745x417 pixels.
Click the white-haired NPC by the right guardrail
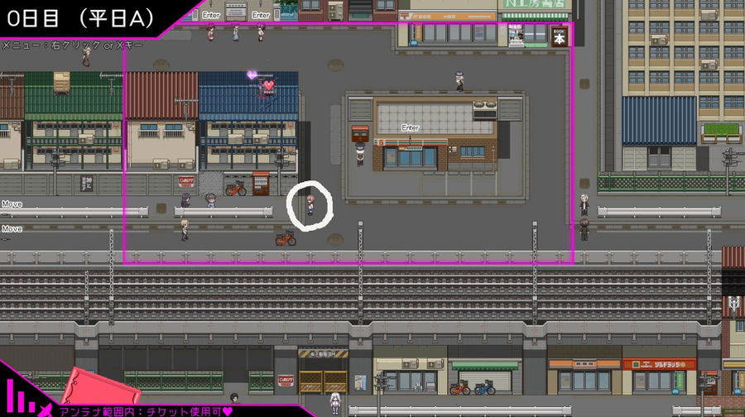point(584,204)
